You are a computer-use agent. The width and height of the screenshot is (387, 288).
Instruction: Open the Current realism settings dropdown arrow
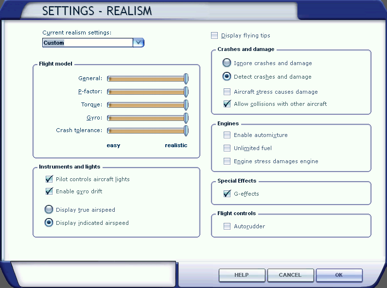[x=138, y=43]
